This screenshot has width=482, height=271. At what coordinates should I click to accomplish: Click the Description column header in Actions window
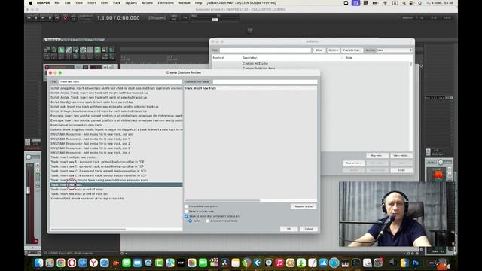click(x=249, y=58)
